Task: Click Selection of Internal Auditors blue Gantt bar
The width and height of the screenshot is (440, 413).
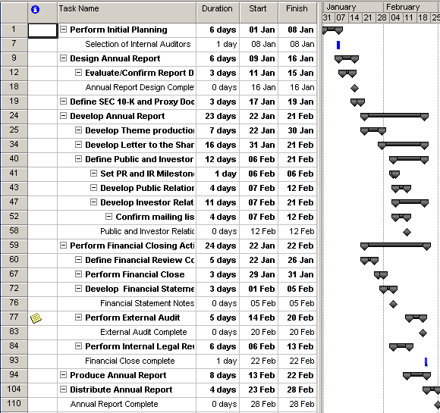Action: (x=338, y=45)
